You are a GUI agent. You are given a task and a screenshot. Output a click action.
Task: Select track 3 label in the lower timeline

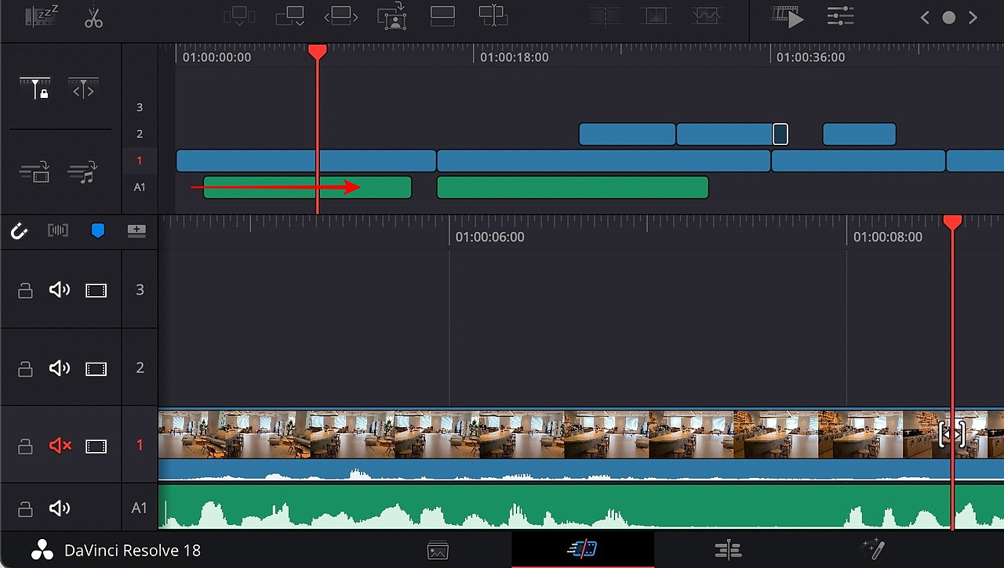[140, 289]
